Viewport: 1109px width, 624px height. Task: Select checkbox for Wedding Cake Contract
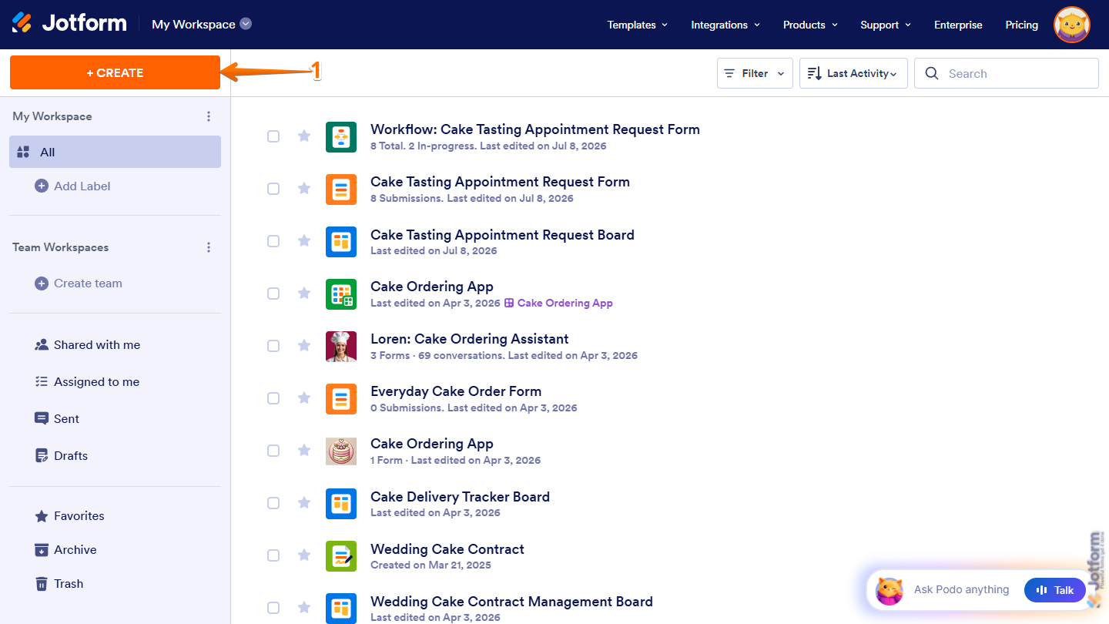click(273, 555)
